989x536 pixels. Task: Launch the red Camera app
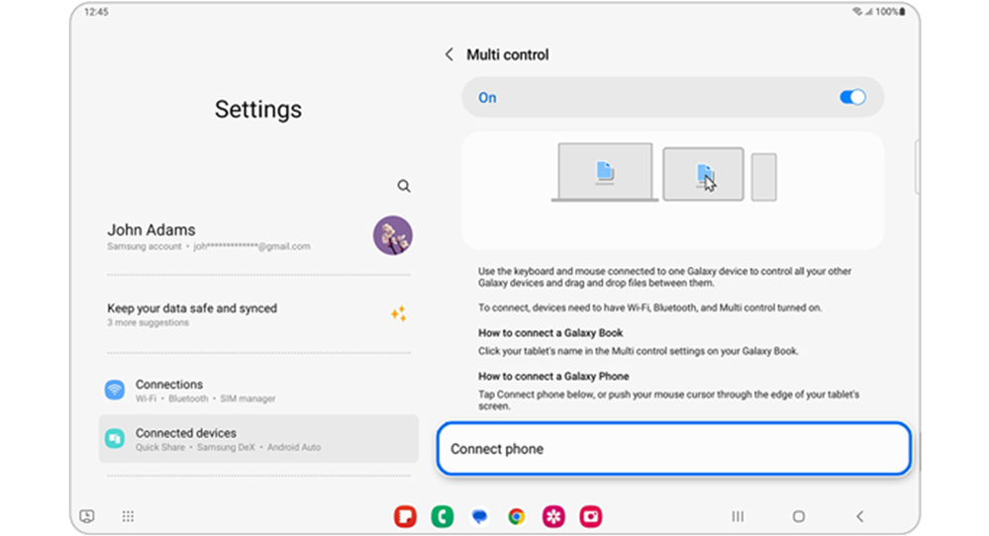pos(591,516)
